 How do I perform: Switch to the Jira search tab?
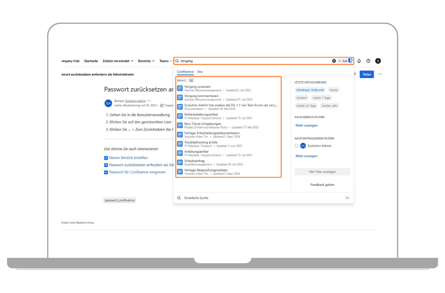coord(200,72)
